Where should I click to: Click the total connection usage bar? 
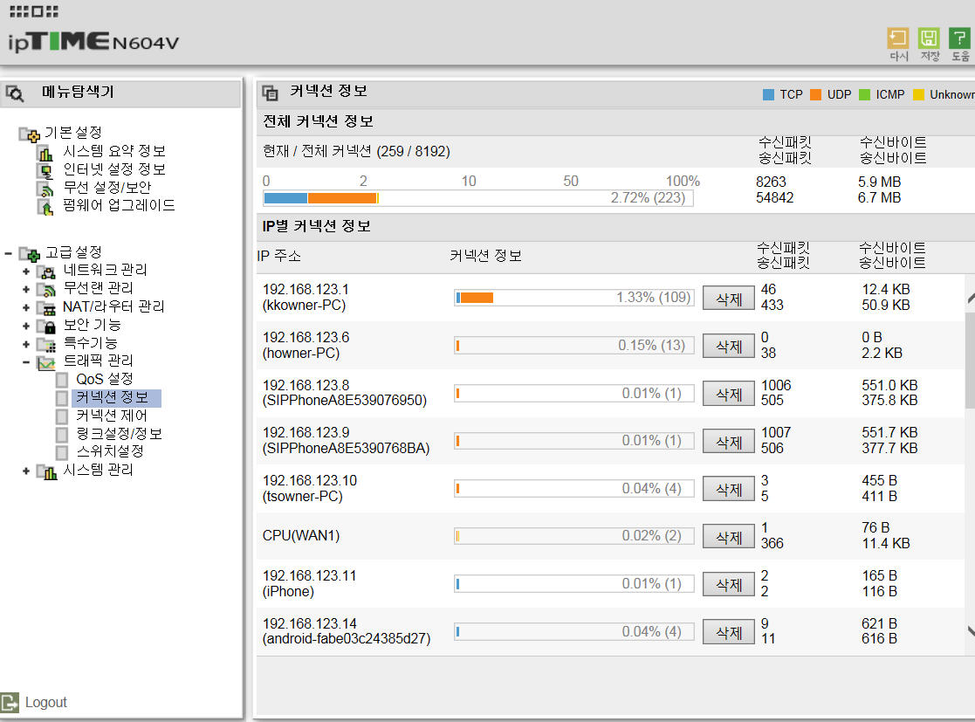click(x=478, y=198)
